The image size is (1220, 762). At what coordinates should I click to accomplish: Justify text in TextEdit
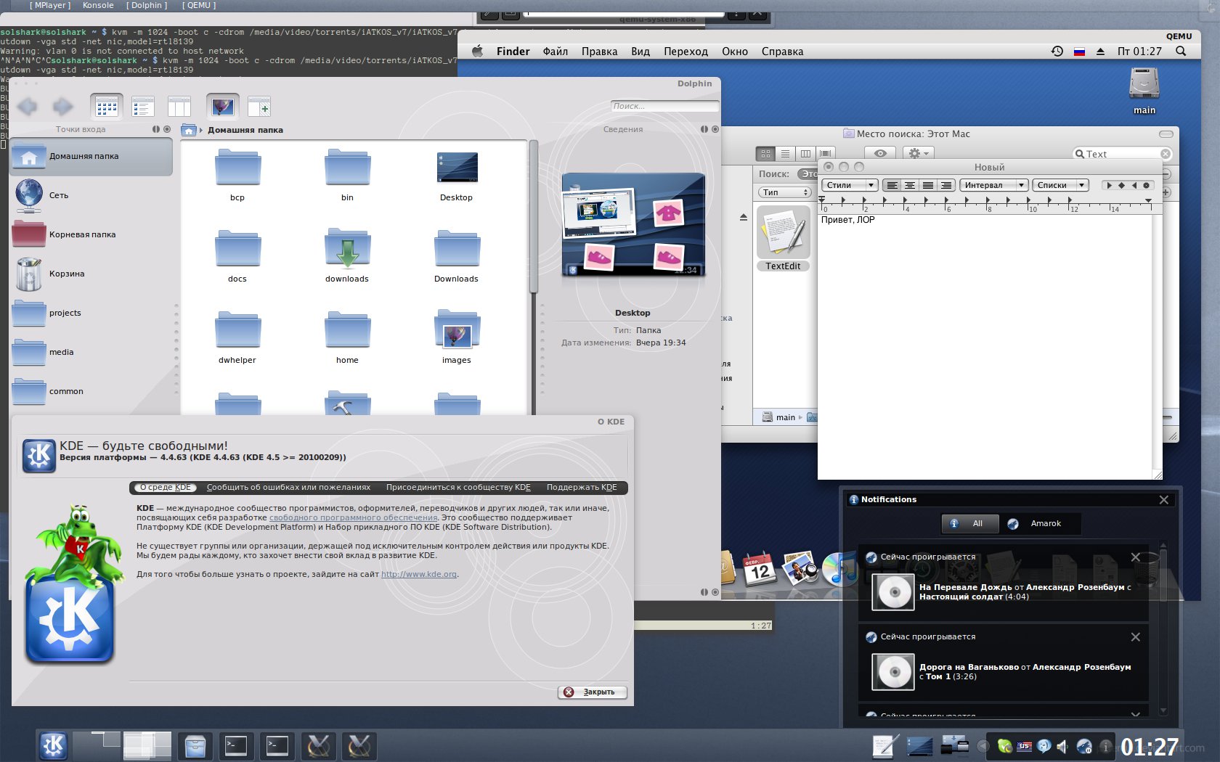928,185
